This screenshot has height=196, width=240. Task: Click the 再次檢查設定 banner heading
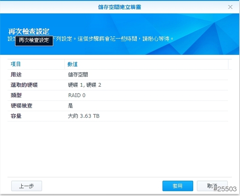(x=29, y=31)
